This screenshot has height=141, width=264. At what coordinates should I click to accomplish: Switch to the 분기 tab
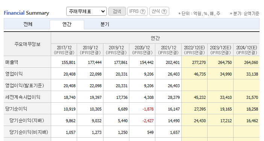click(105, 24)
